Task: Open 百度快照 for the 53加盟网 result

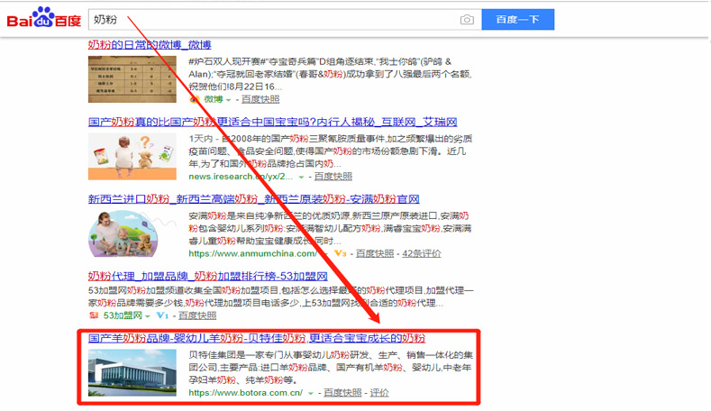Action: [x=197, y=315]
